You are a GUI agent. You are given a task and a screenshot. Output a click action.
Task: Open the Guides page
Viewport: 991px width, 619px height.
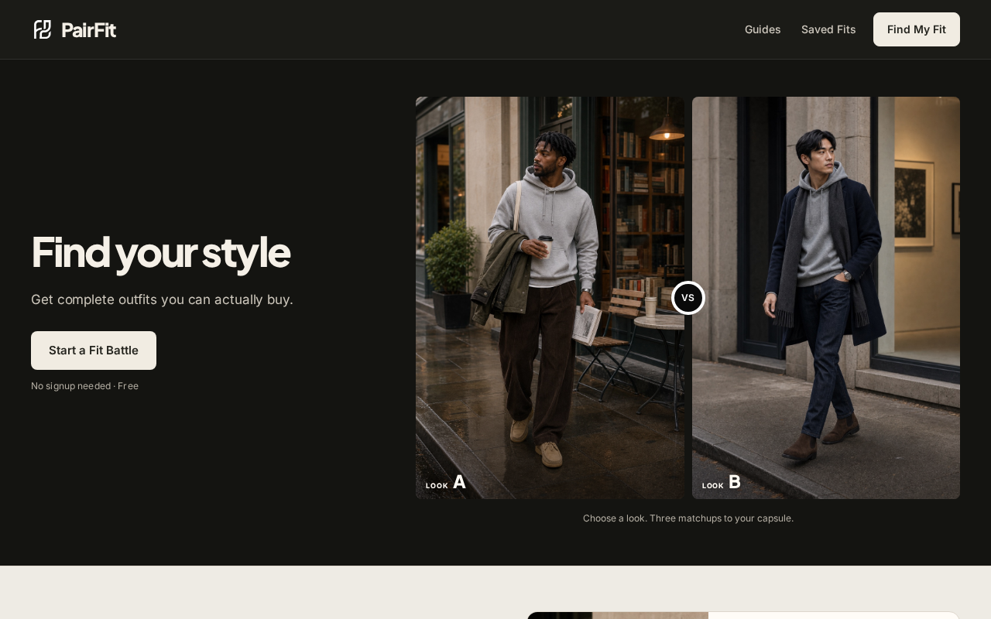(x=763, y=29)
